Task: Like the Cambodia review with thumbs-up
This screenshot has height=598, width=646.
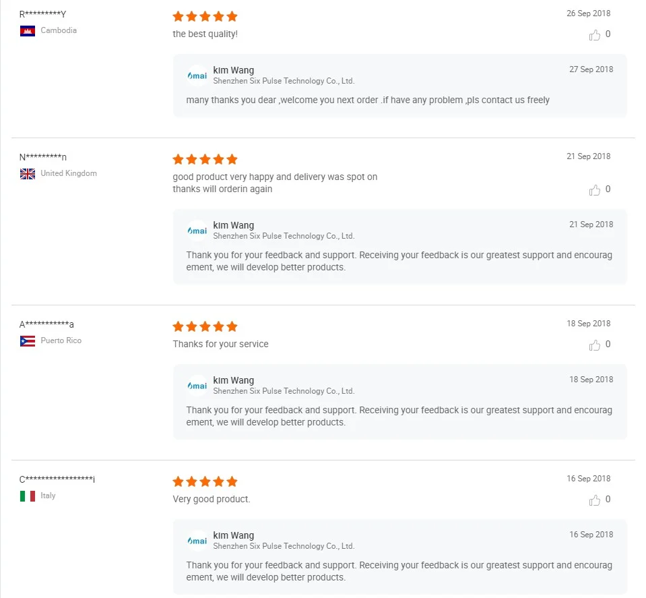Action: pyautogui.click(x=595, y=35)
